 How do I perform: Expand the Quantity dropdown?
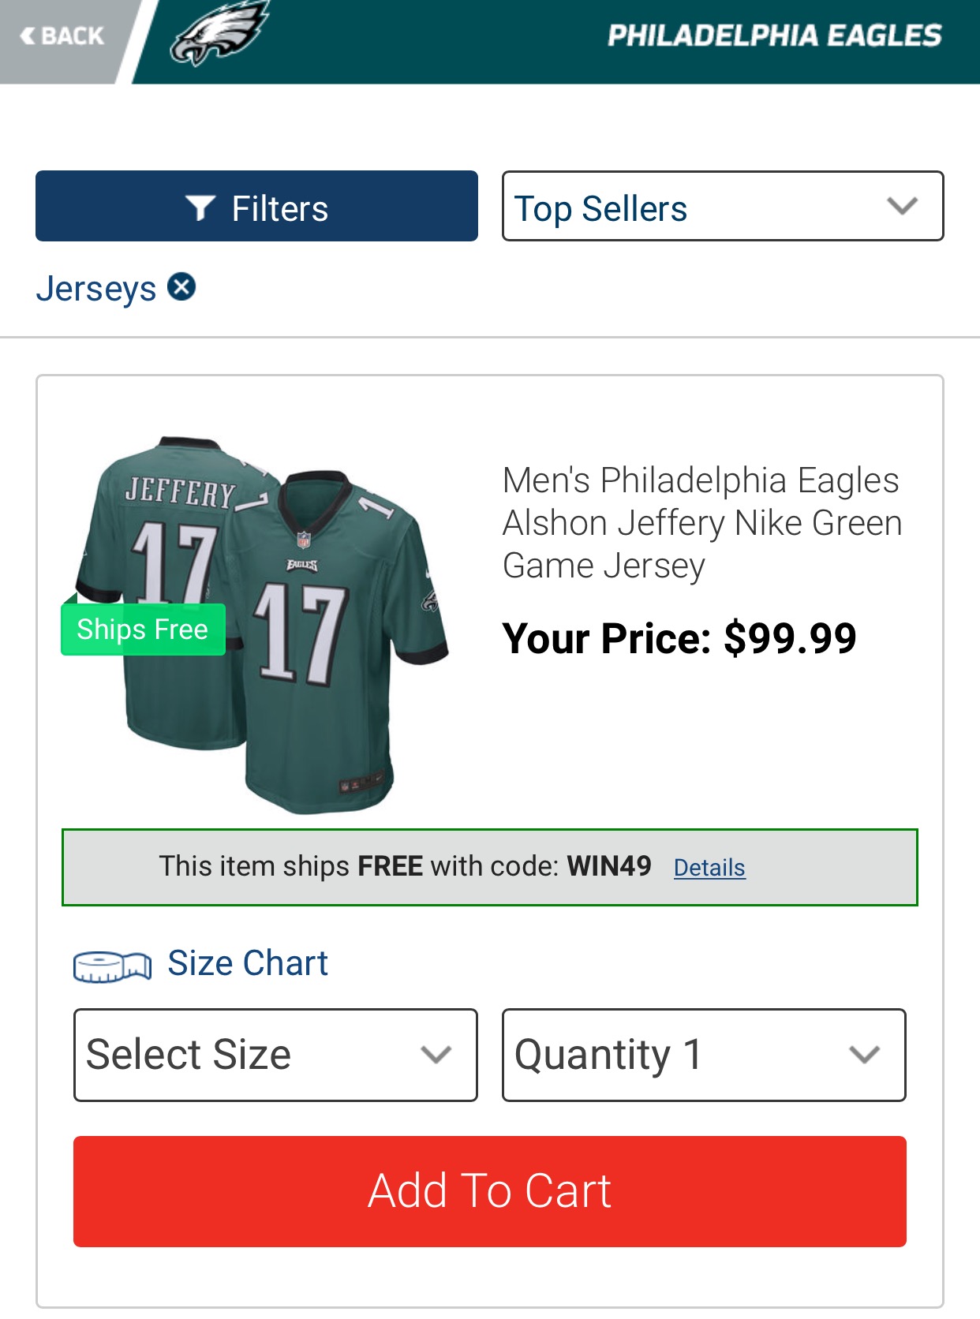pyautogui.click(x=703, y=1055)
